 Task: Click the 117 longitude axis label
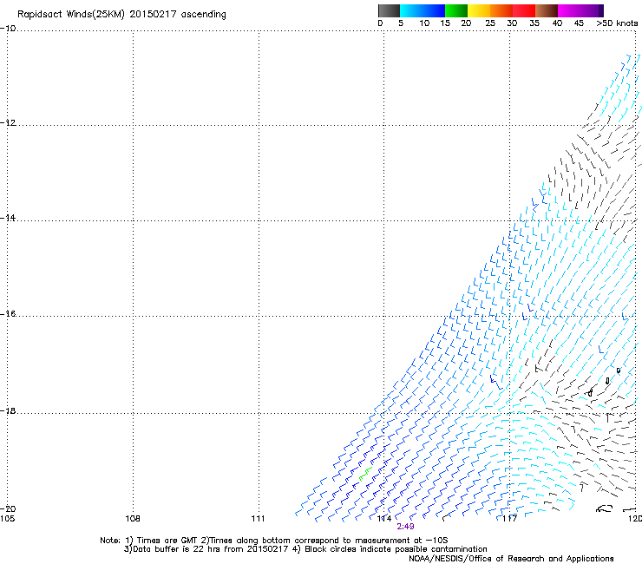(510, 519)
